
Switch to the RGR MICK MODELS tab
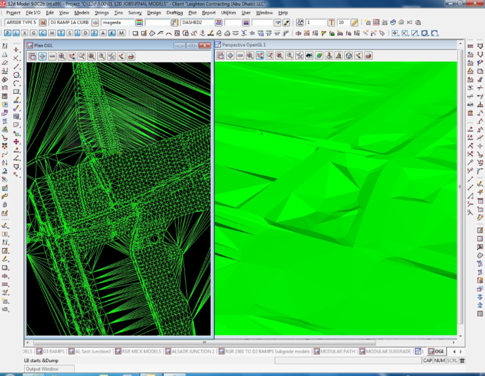click(138, 351)
